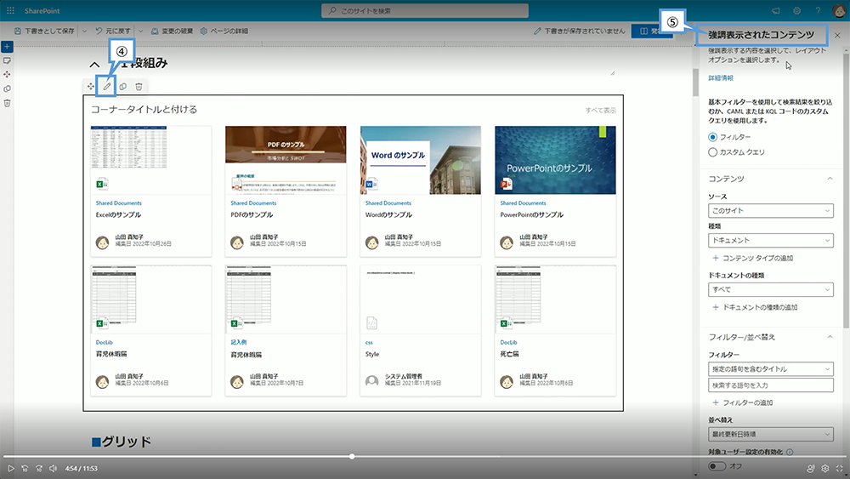Open the 種類 dropdown showing ドキュメント
Image resolution: width=850 pixels, height=479 pixels.
[770, 241]
